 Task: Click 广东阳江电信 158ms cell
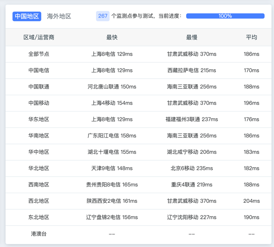112,136
